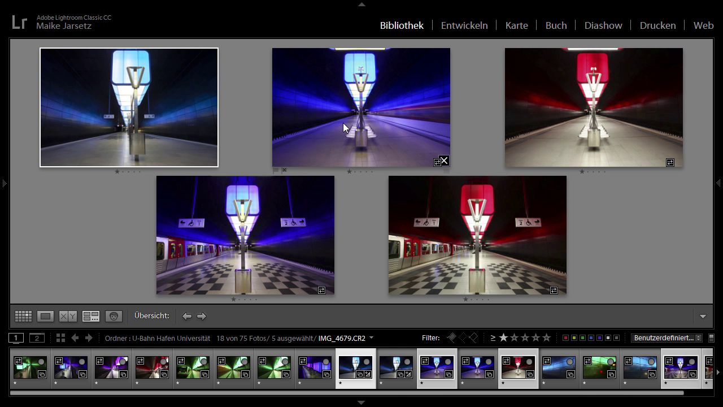Toggle green color label filter

coord(582,338)
